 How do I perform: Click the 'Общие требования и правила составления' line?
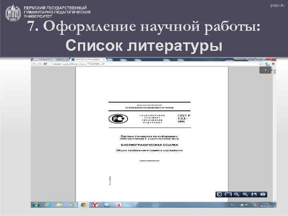[149, 150]
